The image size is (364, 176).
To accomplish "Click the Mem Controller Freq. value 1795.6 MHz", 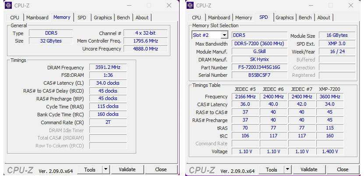I will pyautogui.click(x=145, y=41).
